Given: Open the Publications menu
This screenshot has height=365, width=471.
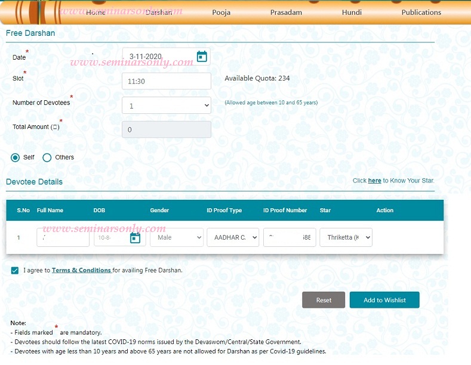Looking at the screenshot, I should 421,12.
